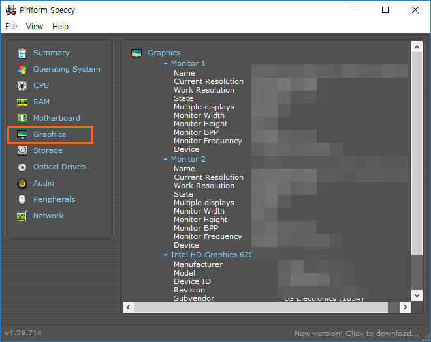Click the monitor icon beside Graphics heading
The width and height of the screenshot is (431, 342).
136,53
